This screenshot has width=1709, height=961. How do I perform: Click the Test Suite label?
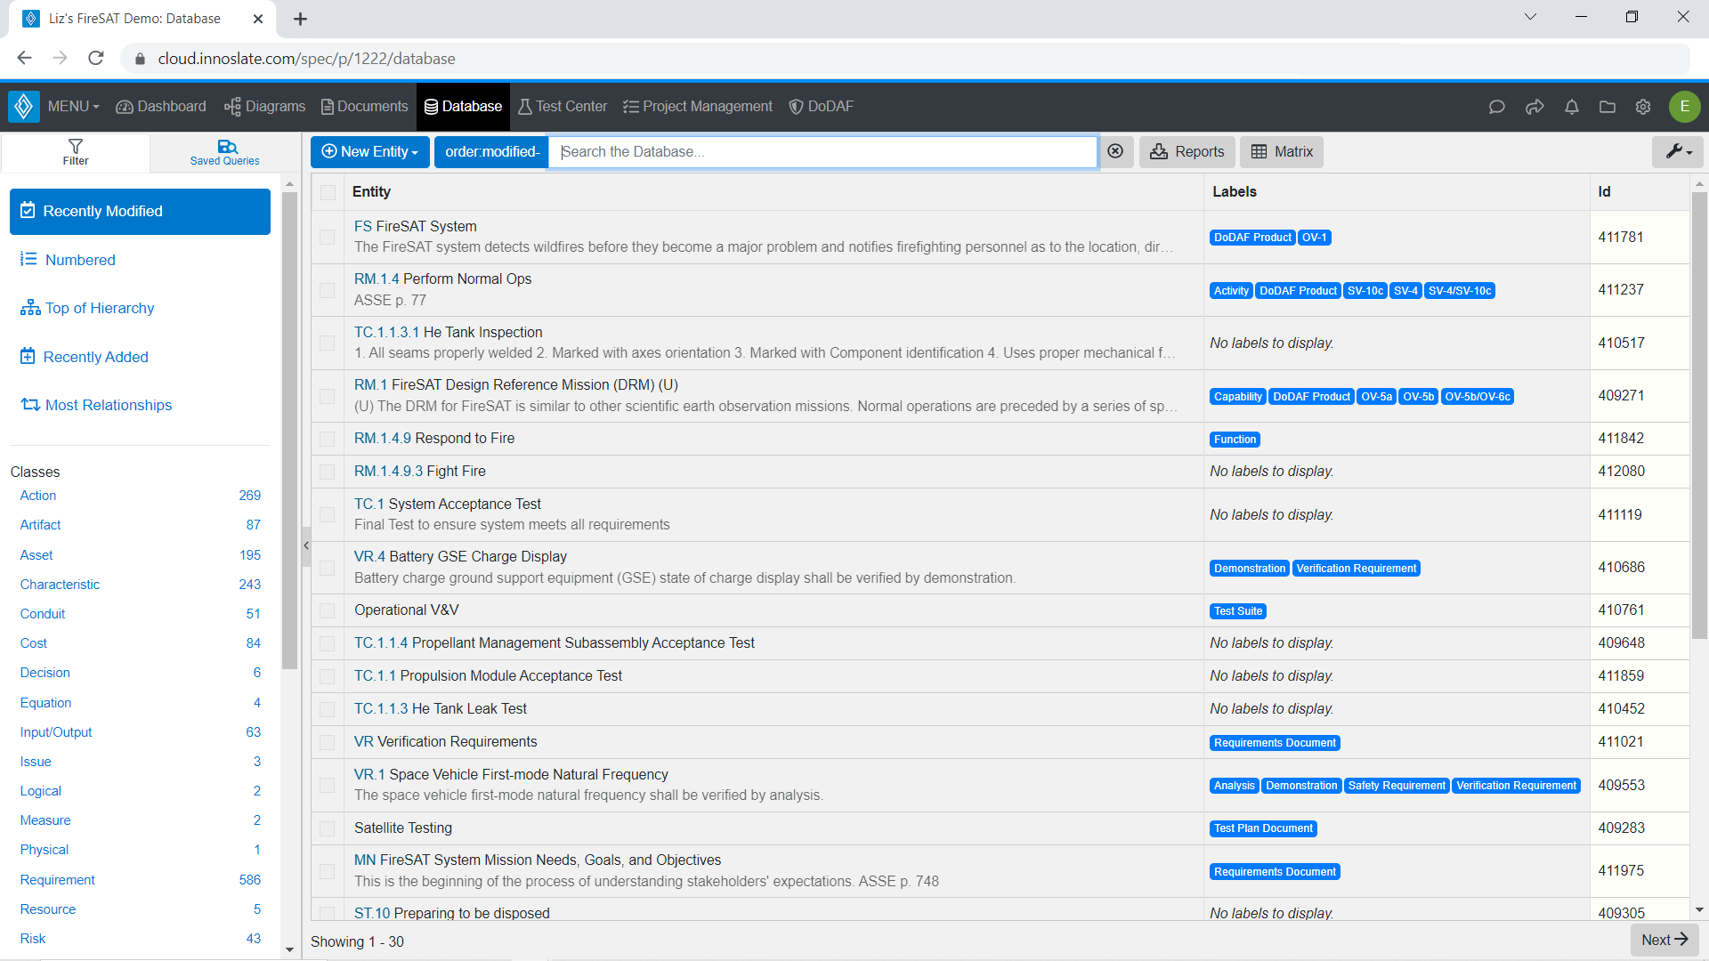point(1238,611)
